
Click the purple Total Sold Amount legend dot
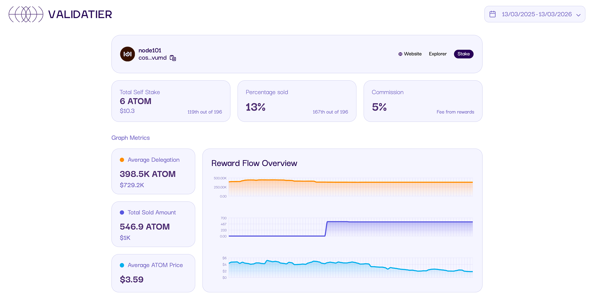point(122,212)
